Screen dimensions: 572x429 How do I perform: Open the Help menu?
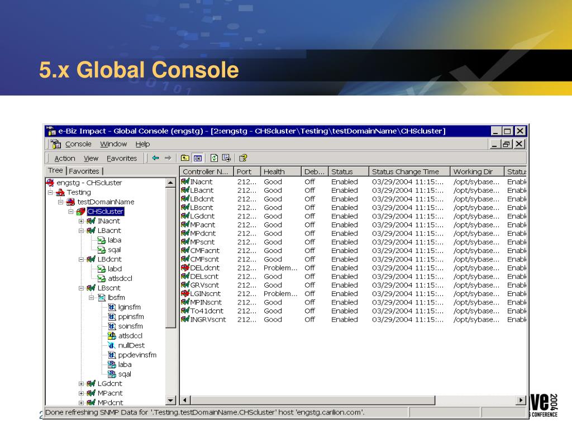click(x=142, y=144)
